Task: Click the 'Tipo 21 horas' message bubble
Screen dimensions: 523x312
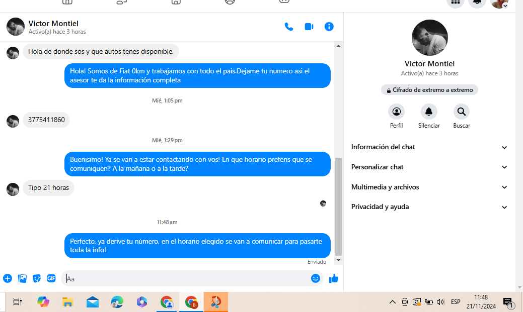Action: [48, 188]
